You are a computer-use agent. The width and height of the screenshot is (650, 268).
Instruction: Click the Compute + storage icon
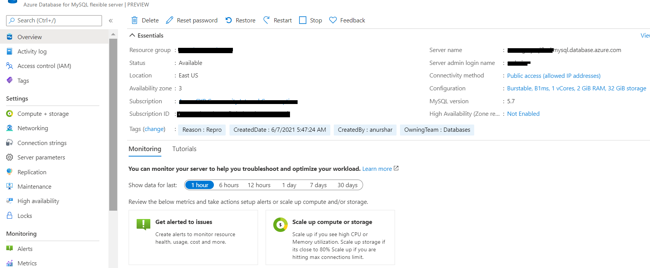10,114
